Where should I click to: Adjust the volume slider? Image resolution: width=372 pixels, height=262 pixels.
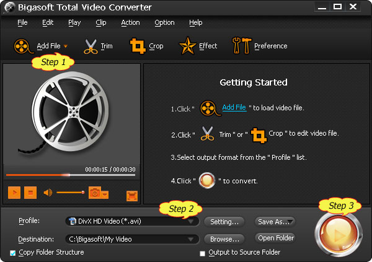(71, 192)
